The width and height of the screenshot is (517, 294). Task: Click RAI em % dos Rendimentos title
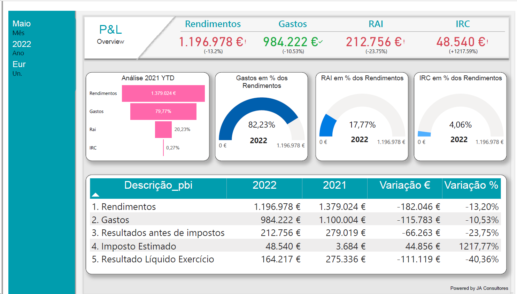coord(362,78)
